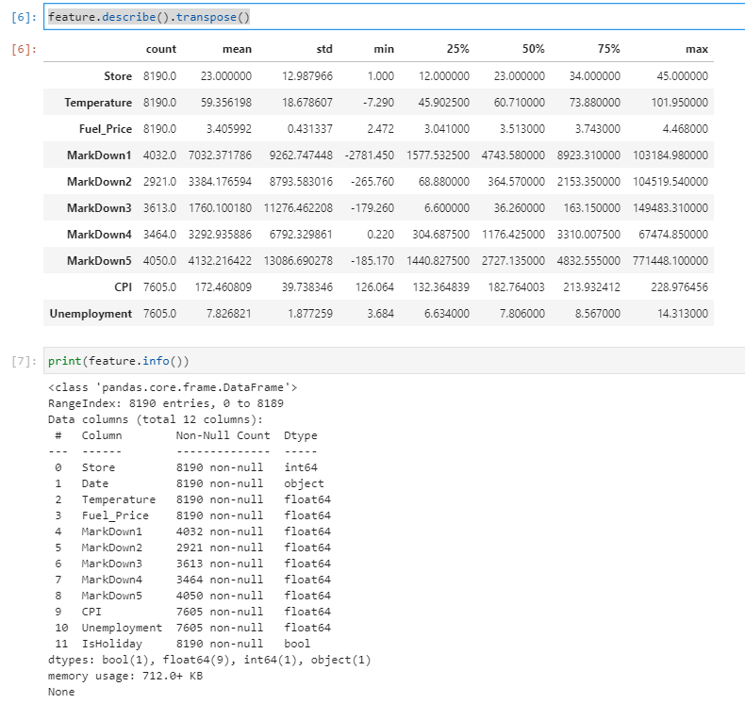Select the 'MarkDown2' row label in table
The image size is (745, 703).
[x=99, y=182]
